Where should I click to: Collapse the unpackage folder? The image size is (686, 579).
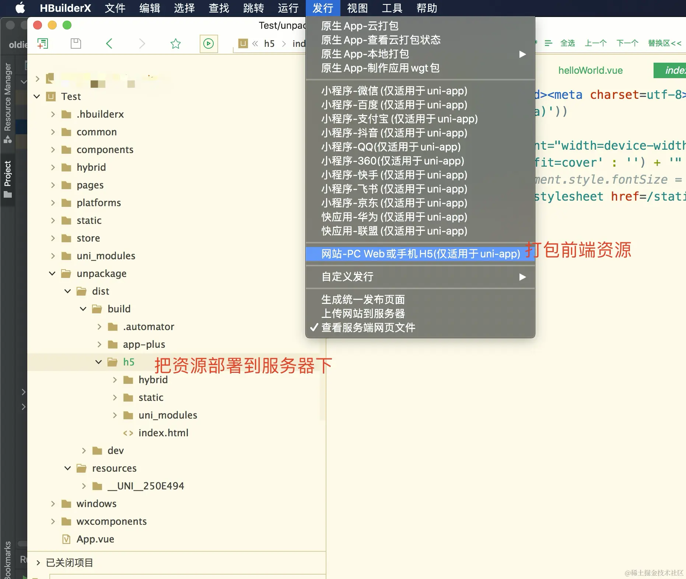point(52,274)
